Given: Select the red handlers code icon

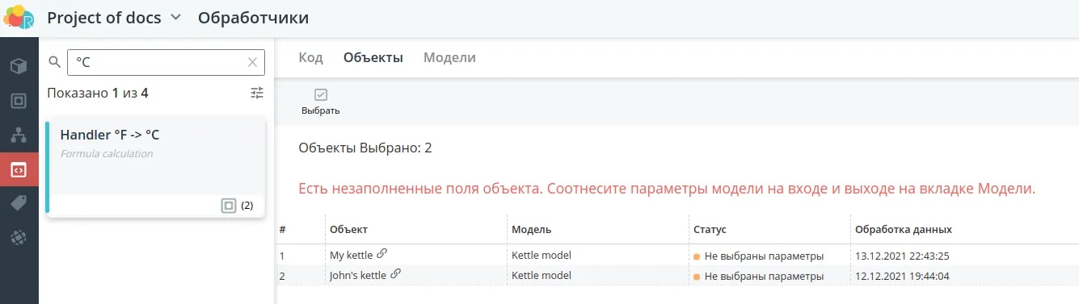Looking at the screenshot, I should click(19, 170).
